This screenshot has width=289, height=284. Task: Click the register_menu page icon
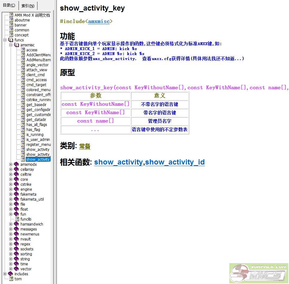click(x=23, y=144)
